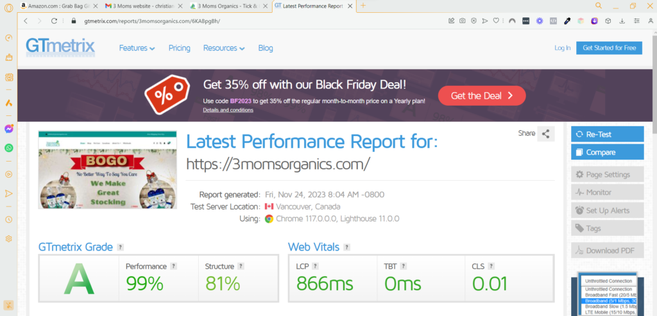Viewport: 657px width, 316px height.
Task: Click the help icon beside TBT
Action: pos(403,266)
